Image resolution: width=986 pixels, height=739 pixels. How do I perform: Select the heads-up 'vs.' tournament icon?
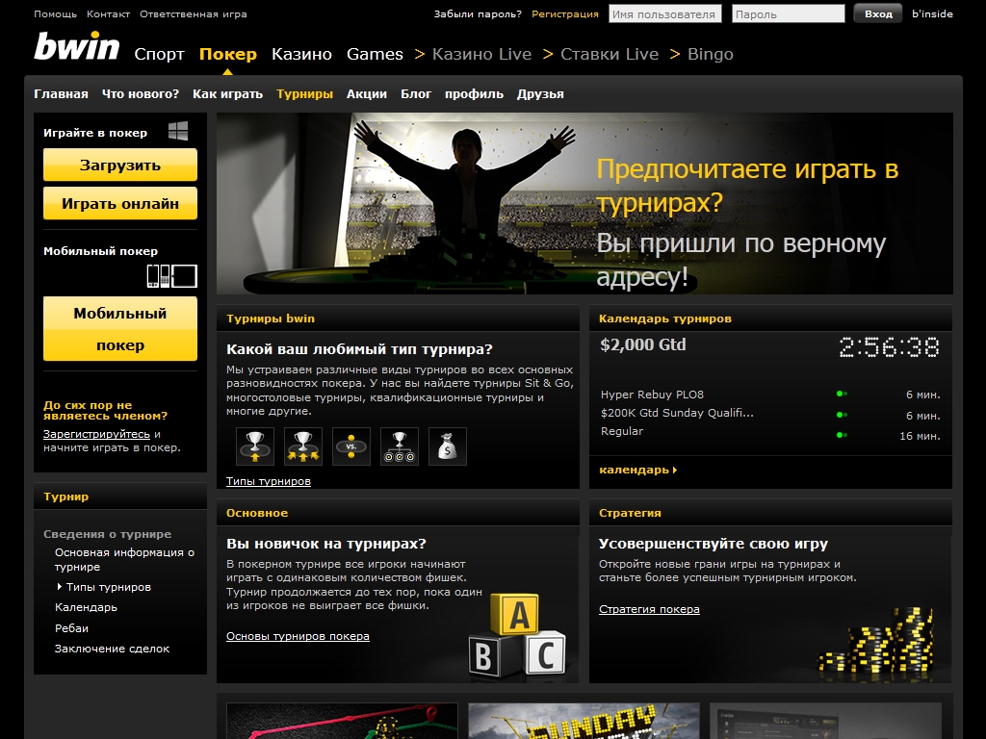coord(351,446)
